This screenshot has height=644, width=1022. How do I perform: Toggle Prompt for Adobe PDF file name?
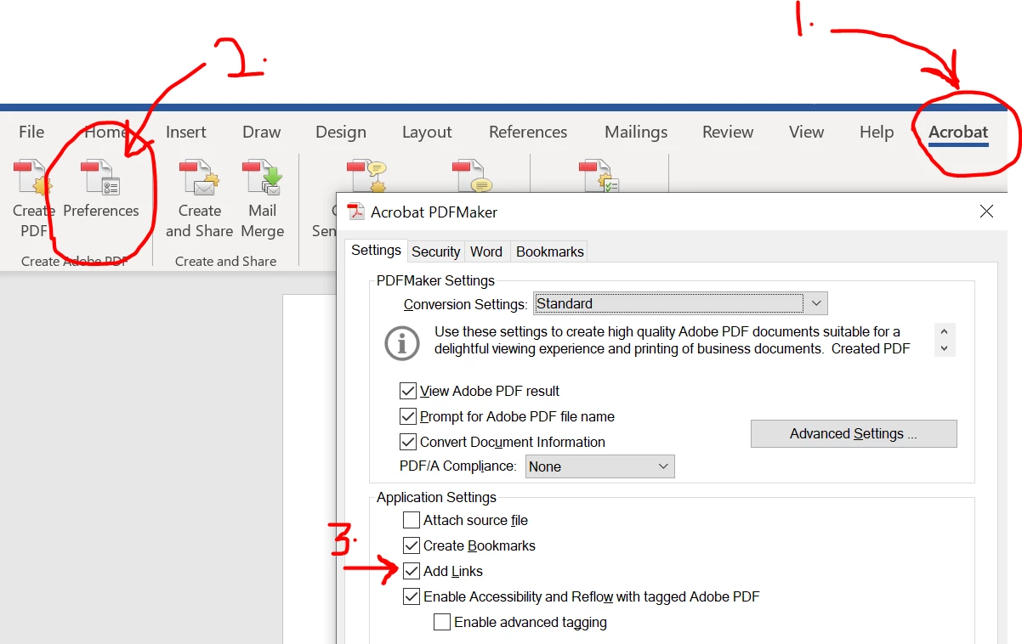(x=408, y=416)
